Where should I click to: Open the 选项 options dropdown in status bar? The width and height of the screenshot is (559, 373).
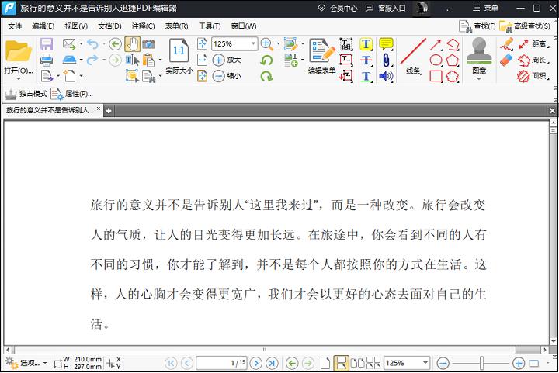coord(26,363)
